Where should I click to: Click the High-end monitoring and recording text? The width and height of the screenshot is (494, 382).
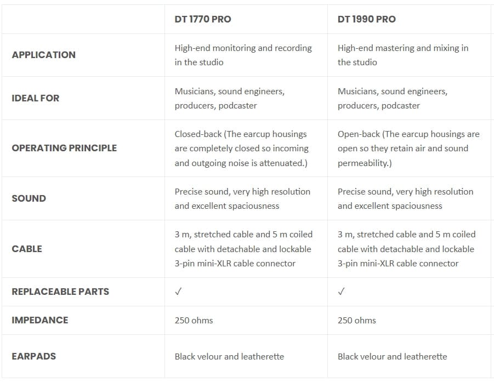coord(243,55)
